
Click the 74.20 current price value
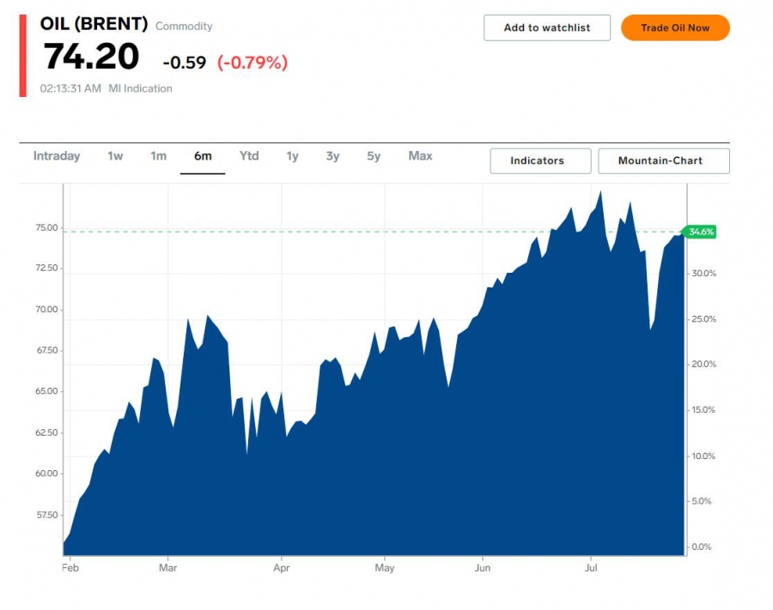[x=91, y=57]
